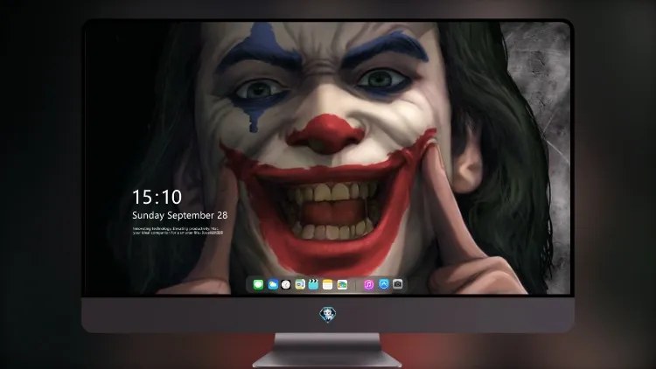Launch the clapperboard video app in dock
Screen dimensions: 656x369
[x=313, y=285]
